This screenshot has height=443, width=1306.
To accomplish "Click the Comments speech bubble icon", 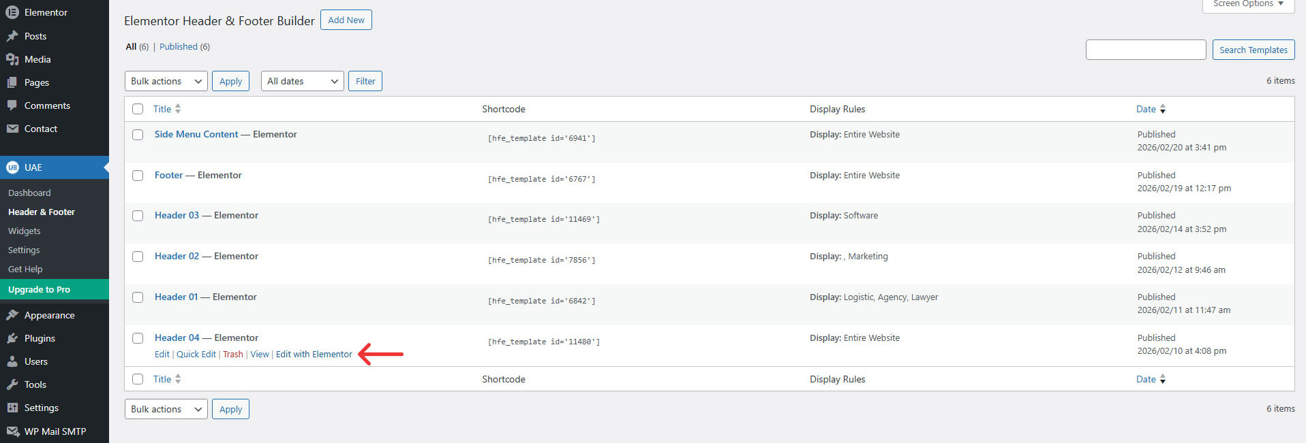I will click(12, 105).
